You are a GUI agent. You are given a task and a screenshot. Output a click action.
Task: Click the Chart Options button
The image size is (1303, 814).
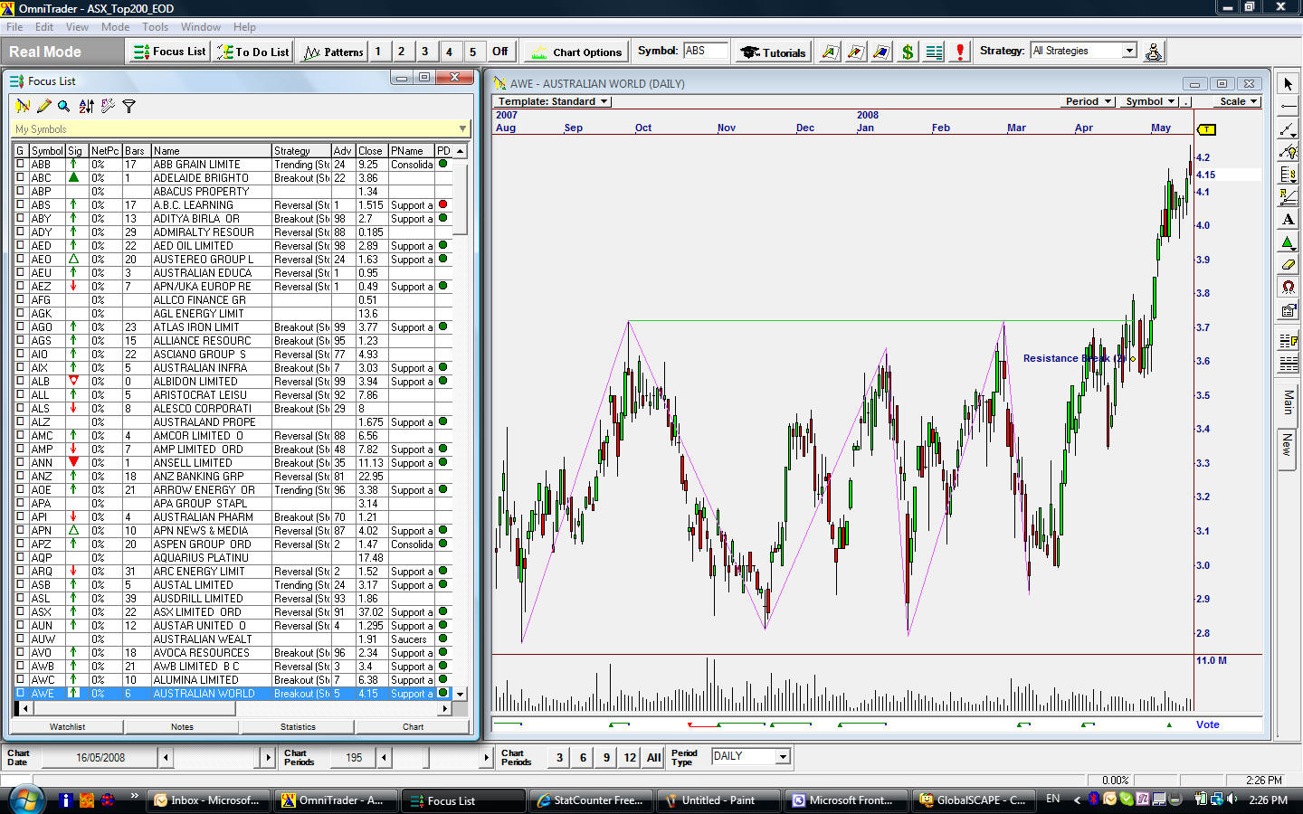click(x=575, y=52)
